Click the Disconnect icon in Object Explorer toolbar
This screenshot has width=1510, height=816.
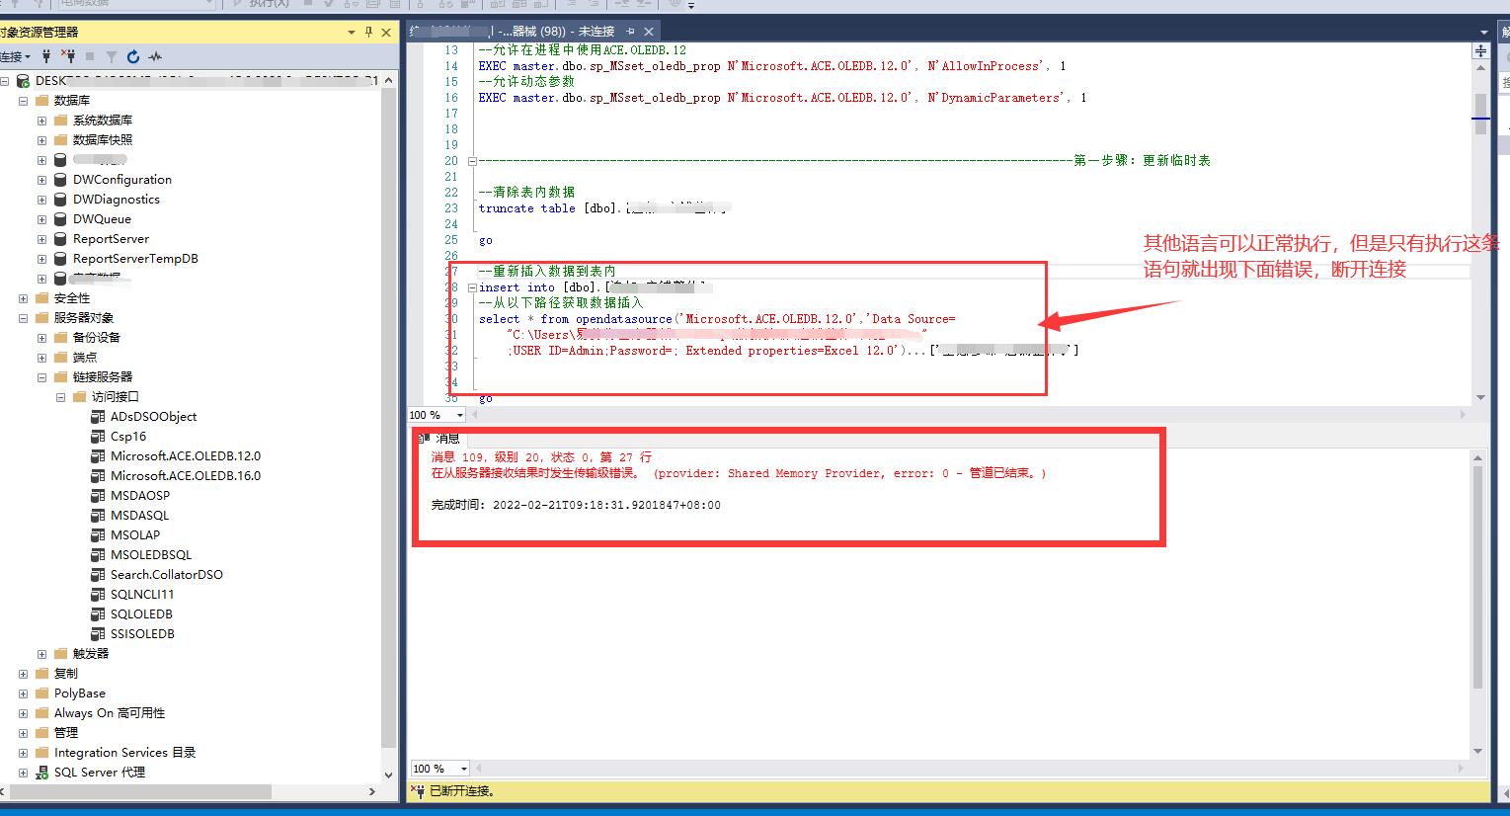(x=69, y=56)
